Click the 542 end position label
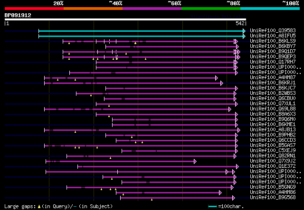This screenshot has height=210, width=304. [x=240, y=23]
